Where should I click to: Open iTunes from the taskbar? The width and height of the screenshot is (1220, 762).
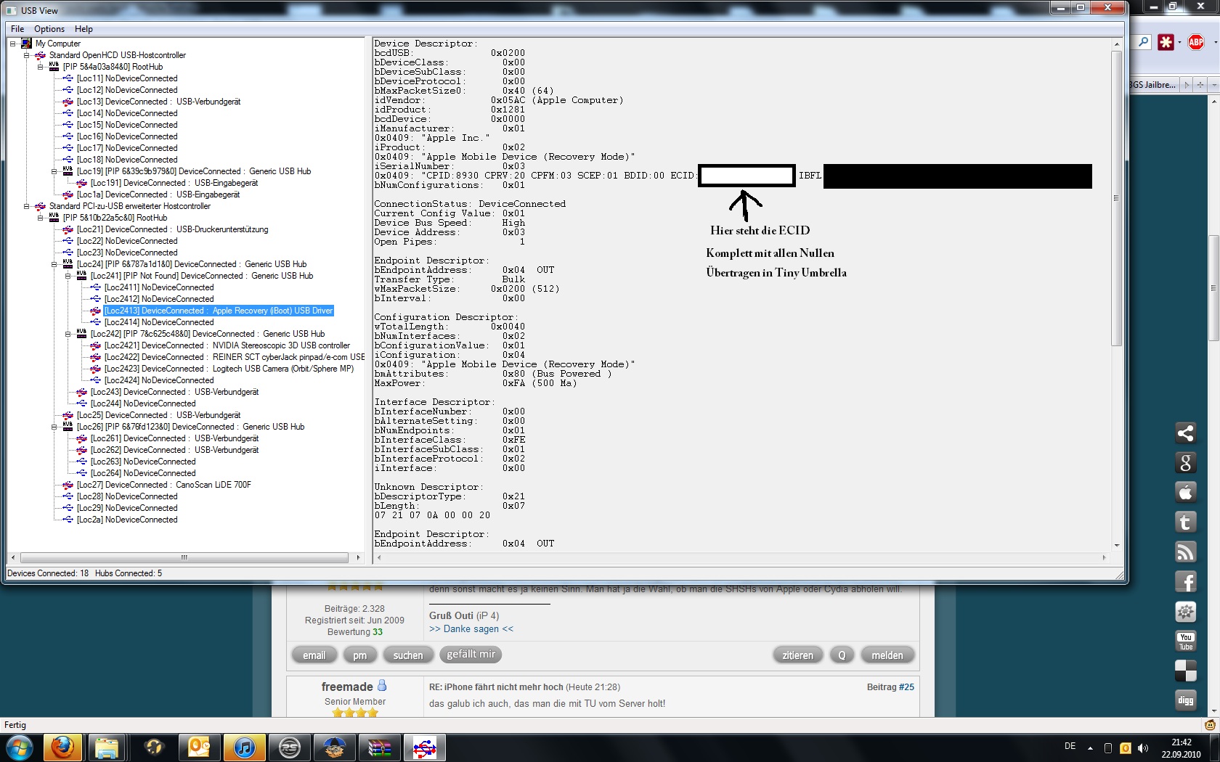(x=244, y=747)
